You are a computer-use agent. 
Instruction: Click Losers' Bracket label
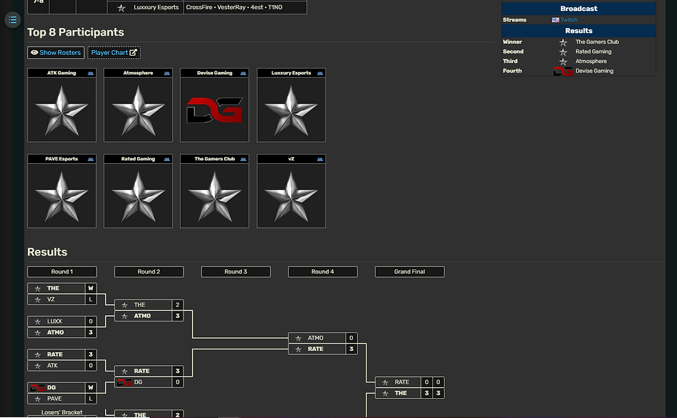tap(62, 413)
